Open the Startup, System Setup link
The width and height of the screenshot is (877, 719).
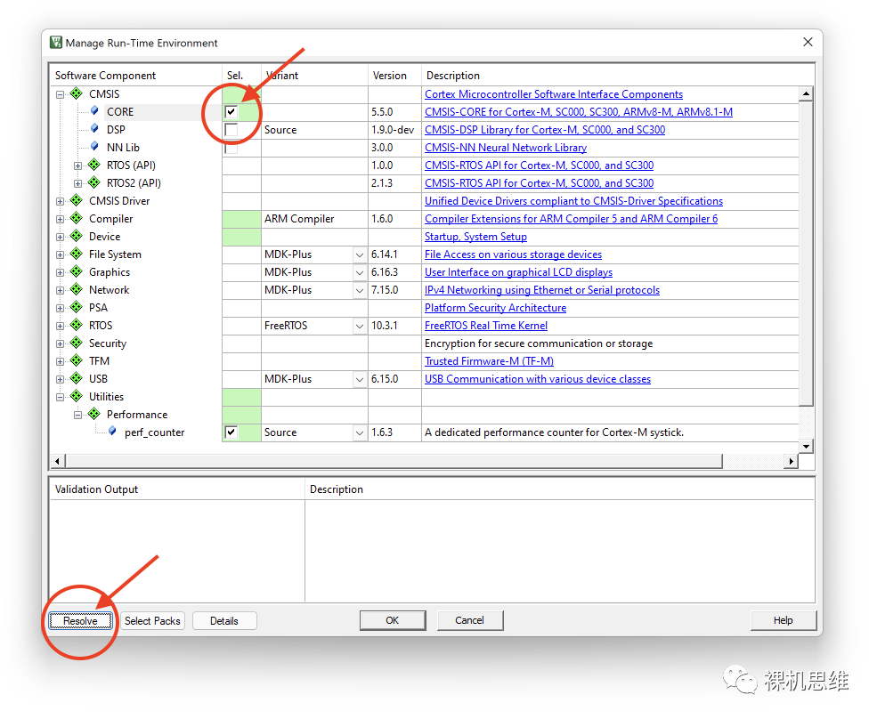(475, 237)
